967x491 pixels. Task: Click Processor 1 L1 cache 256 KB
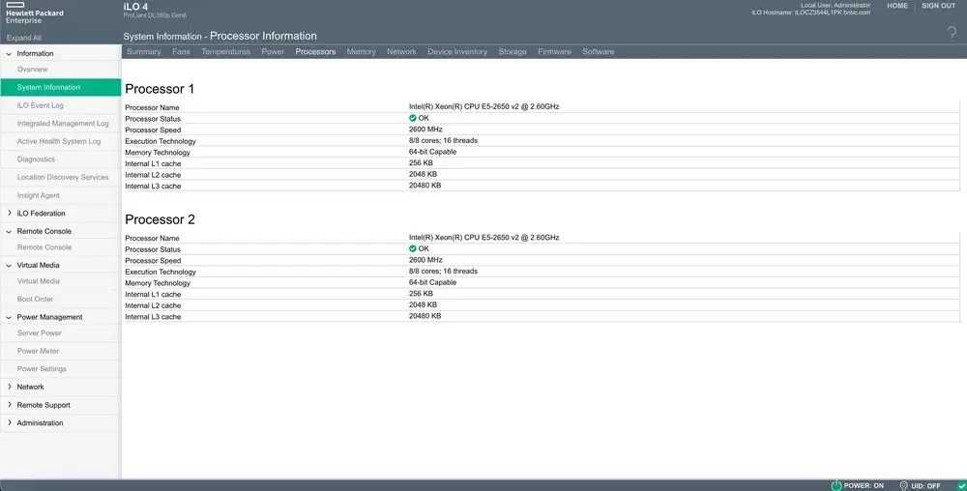click(x=421, y=162)
